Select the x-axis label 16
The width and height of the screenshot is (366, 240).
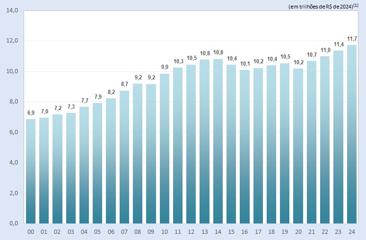point(244,232)
